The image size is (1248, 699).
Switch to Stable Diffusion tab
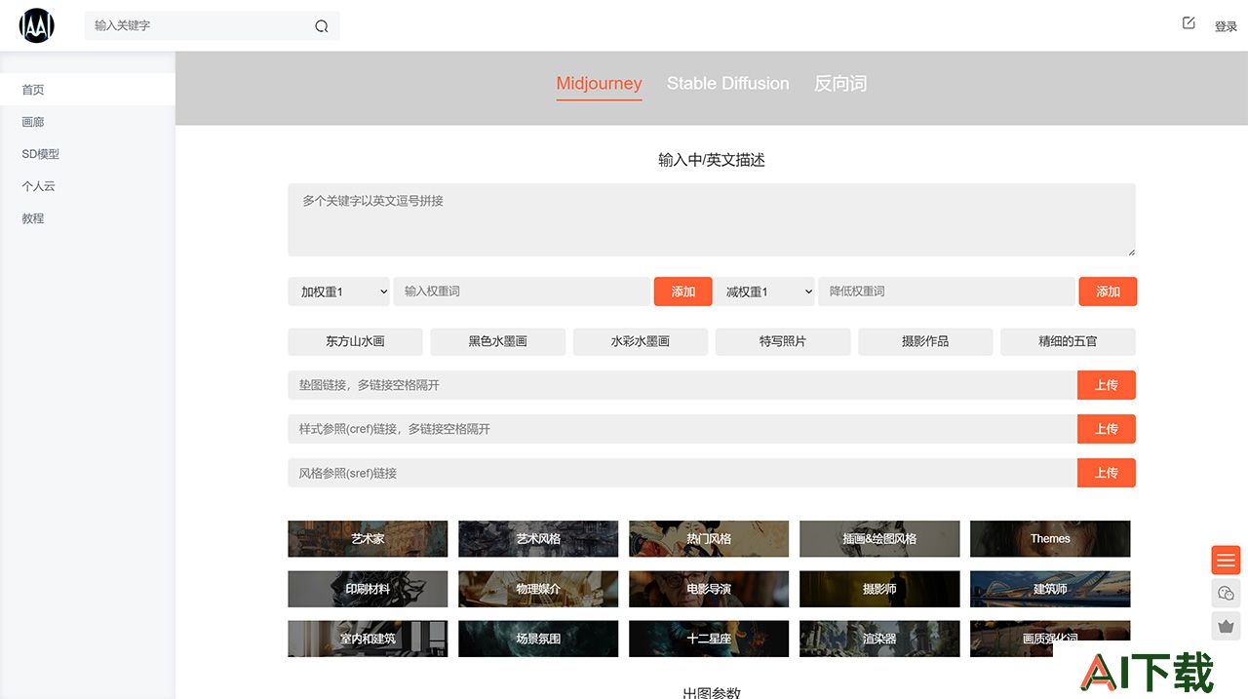click(x=728, y=84)
